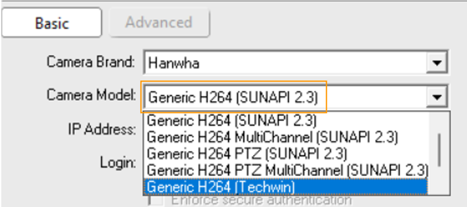The image size is (467, 207).
Task: Click the Camera Model dropdown arrow
Action: [x=437, y=97]
